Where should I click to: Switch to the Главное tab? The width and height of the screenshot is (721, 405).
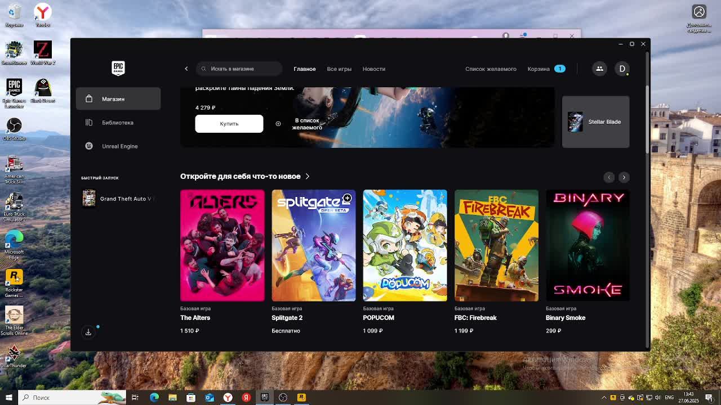305,69
